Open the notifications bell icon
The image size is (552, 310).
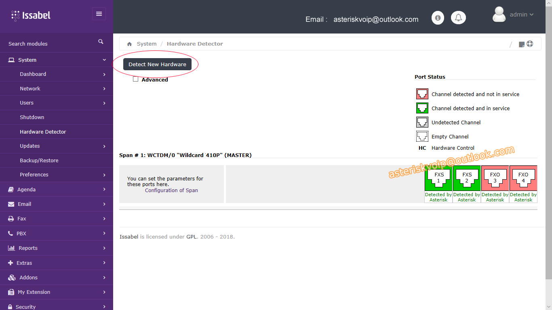[x=458, y=18]
